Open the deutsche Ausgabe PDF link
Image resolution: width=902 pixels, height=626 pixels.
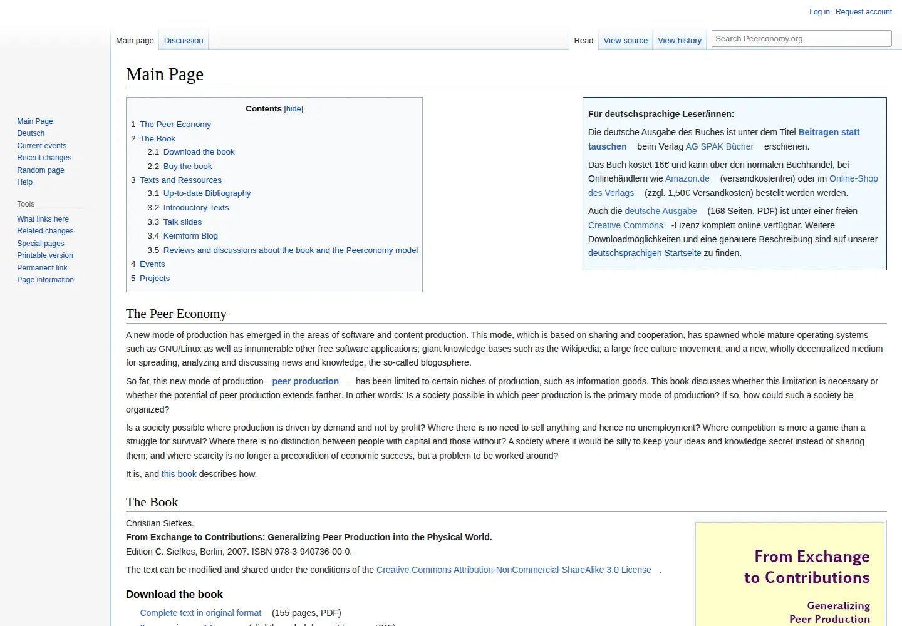(x=661, y=211)
